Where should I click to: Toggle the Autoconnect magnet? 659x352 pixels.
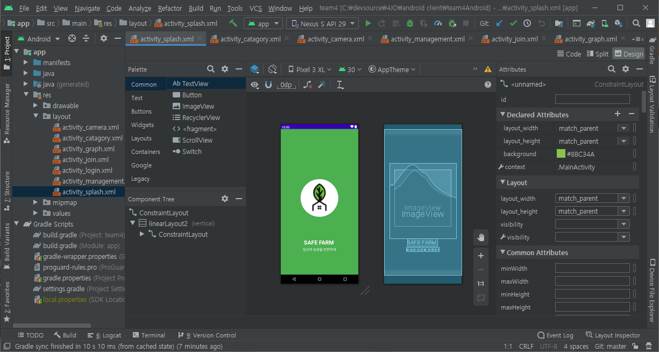(268, 85)
